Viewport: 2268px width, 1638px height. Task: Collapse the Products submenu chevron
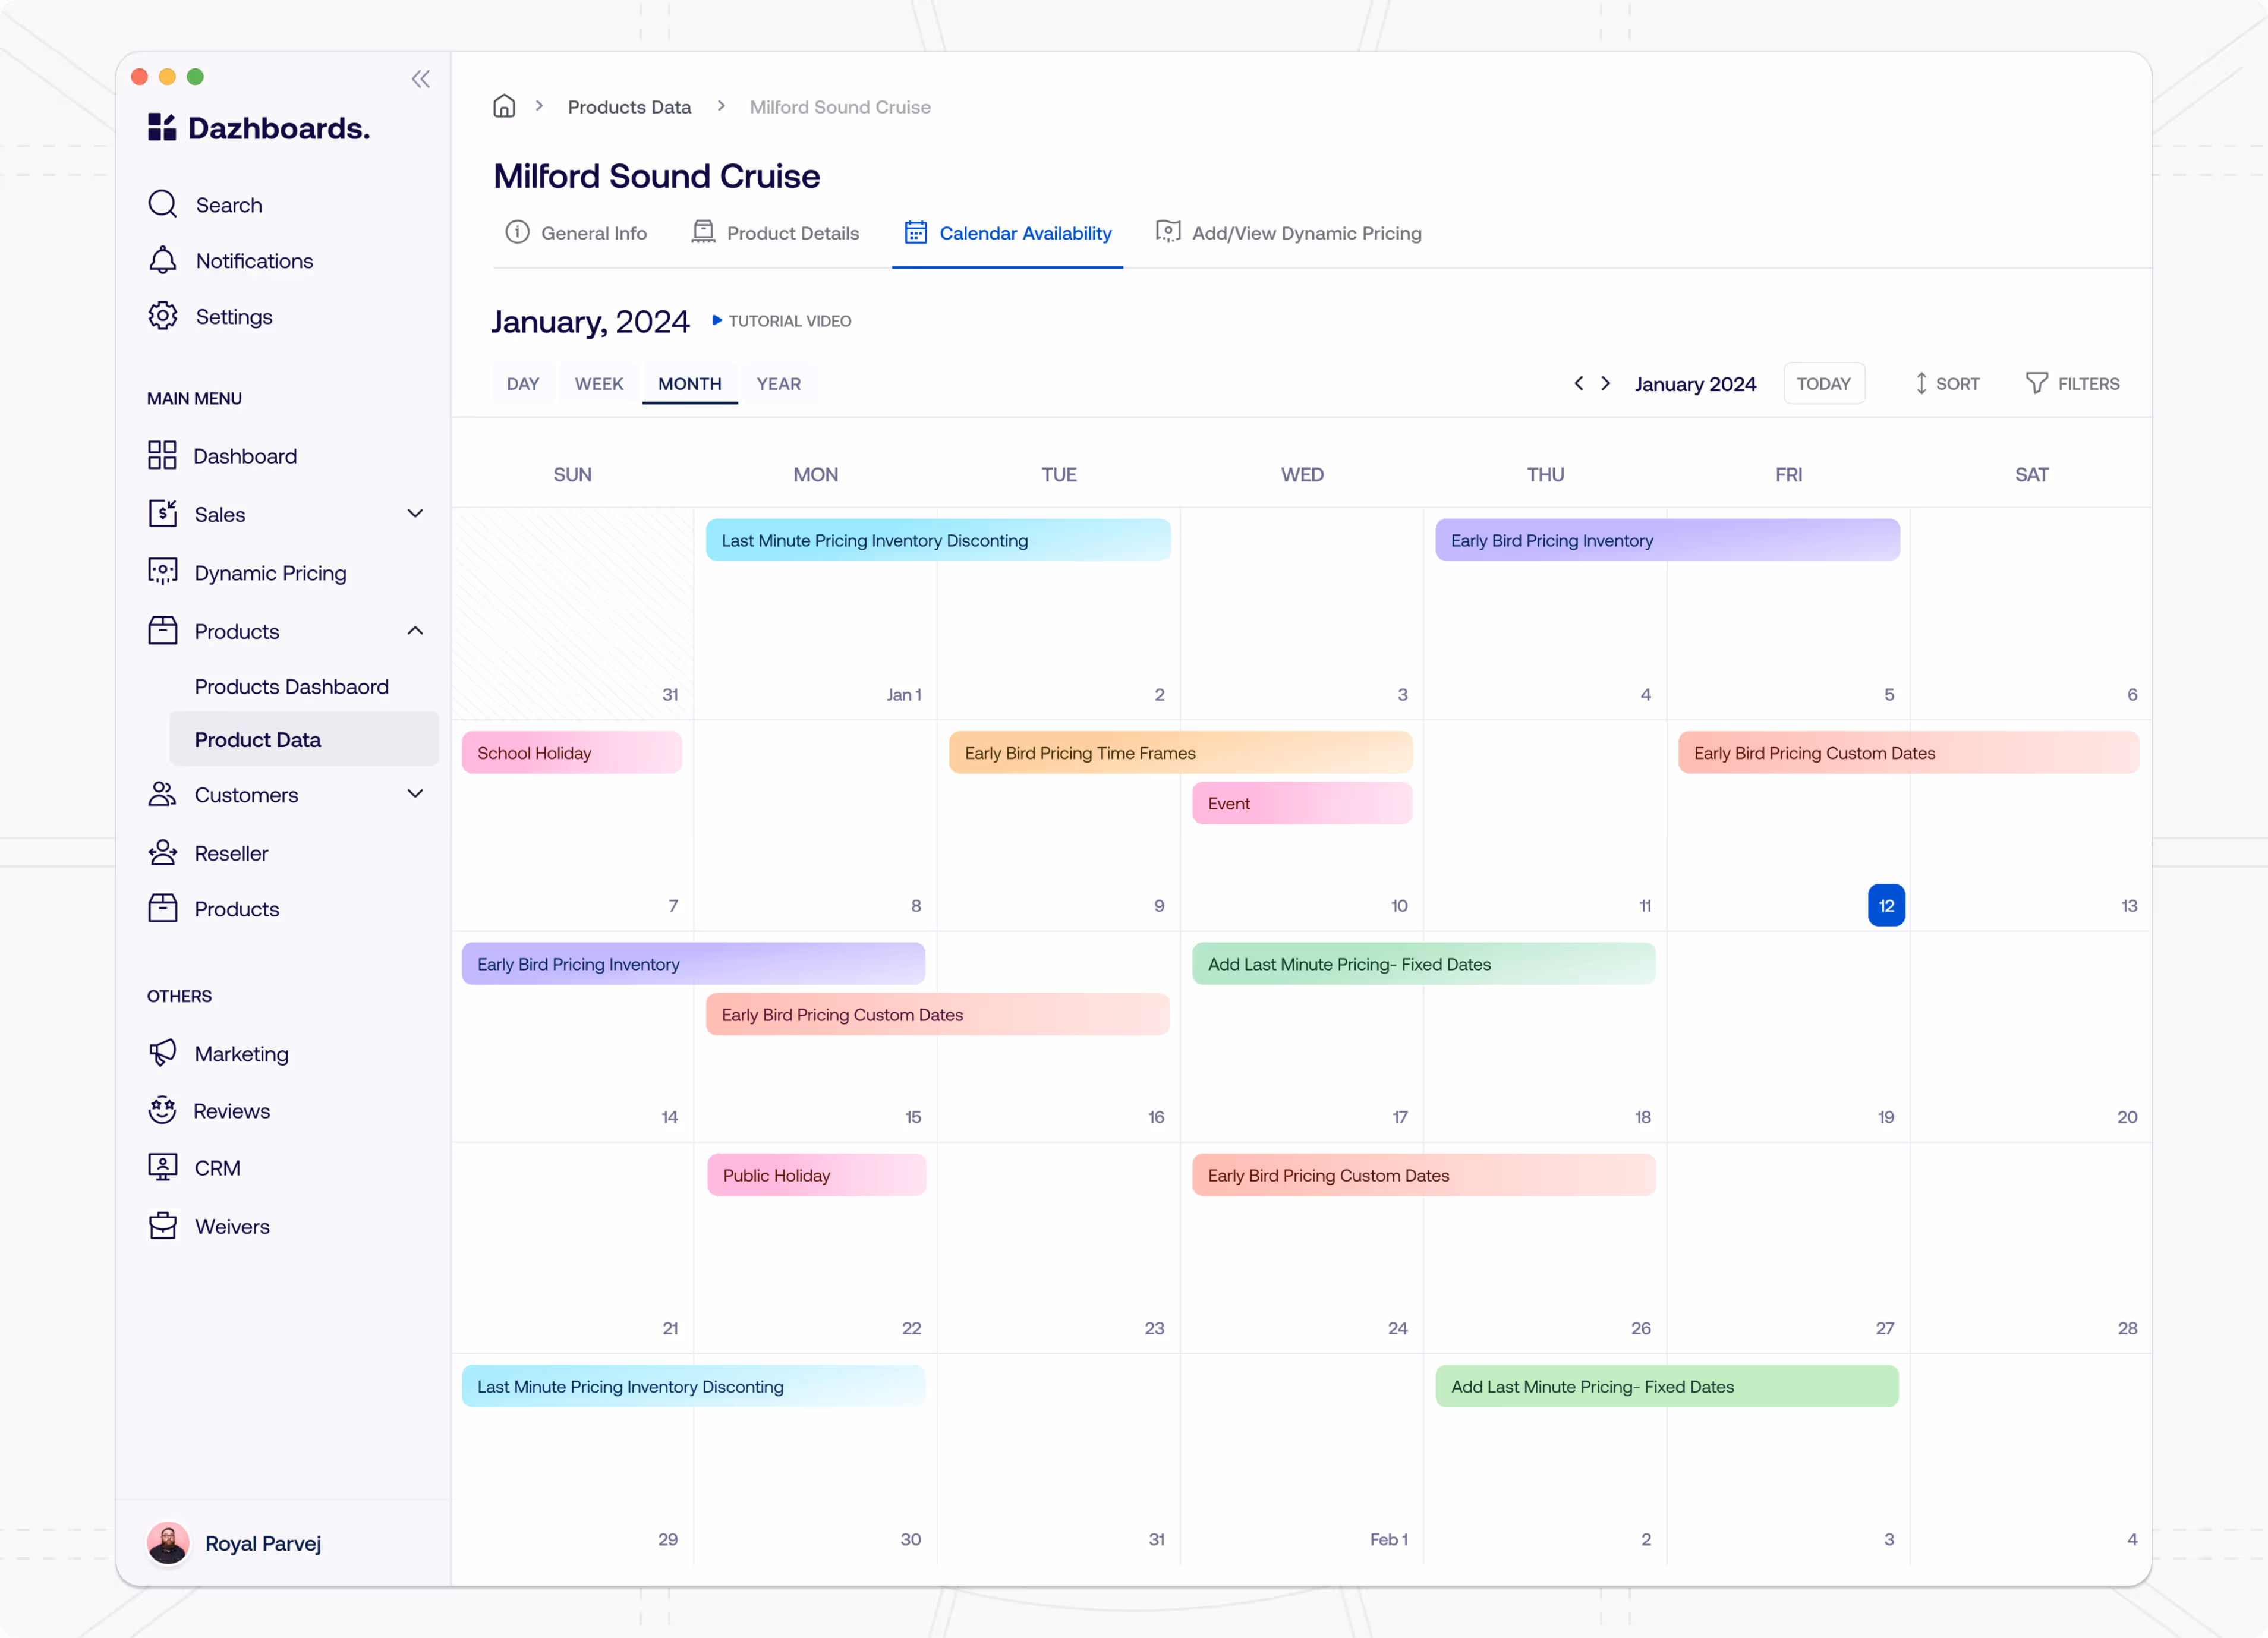point(415,630)
